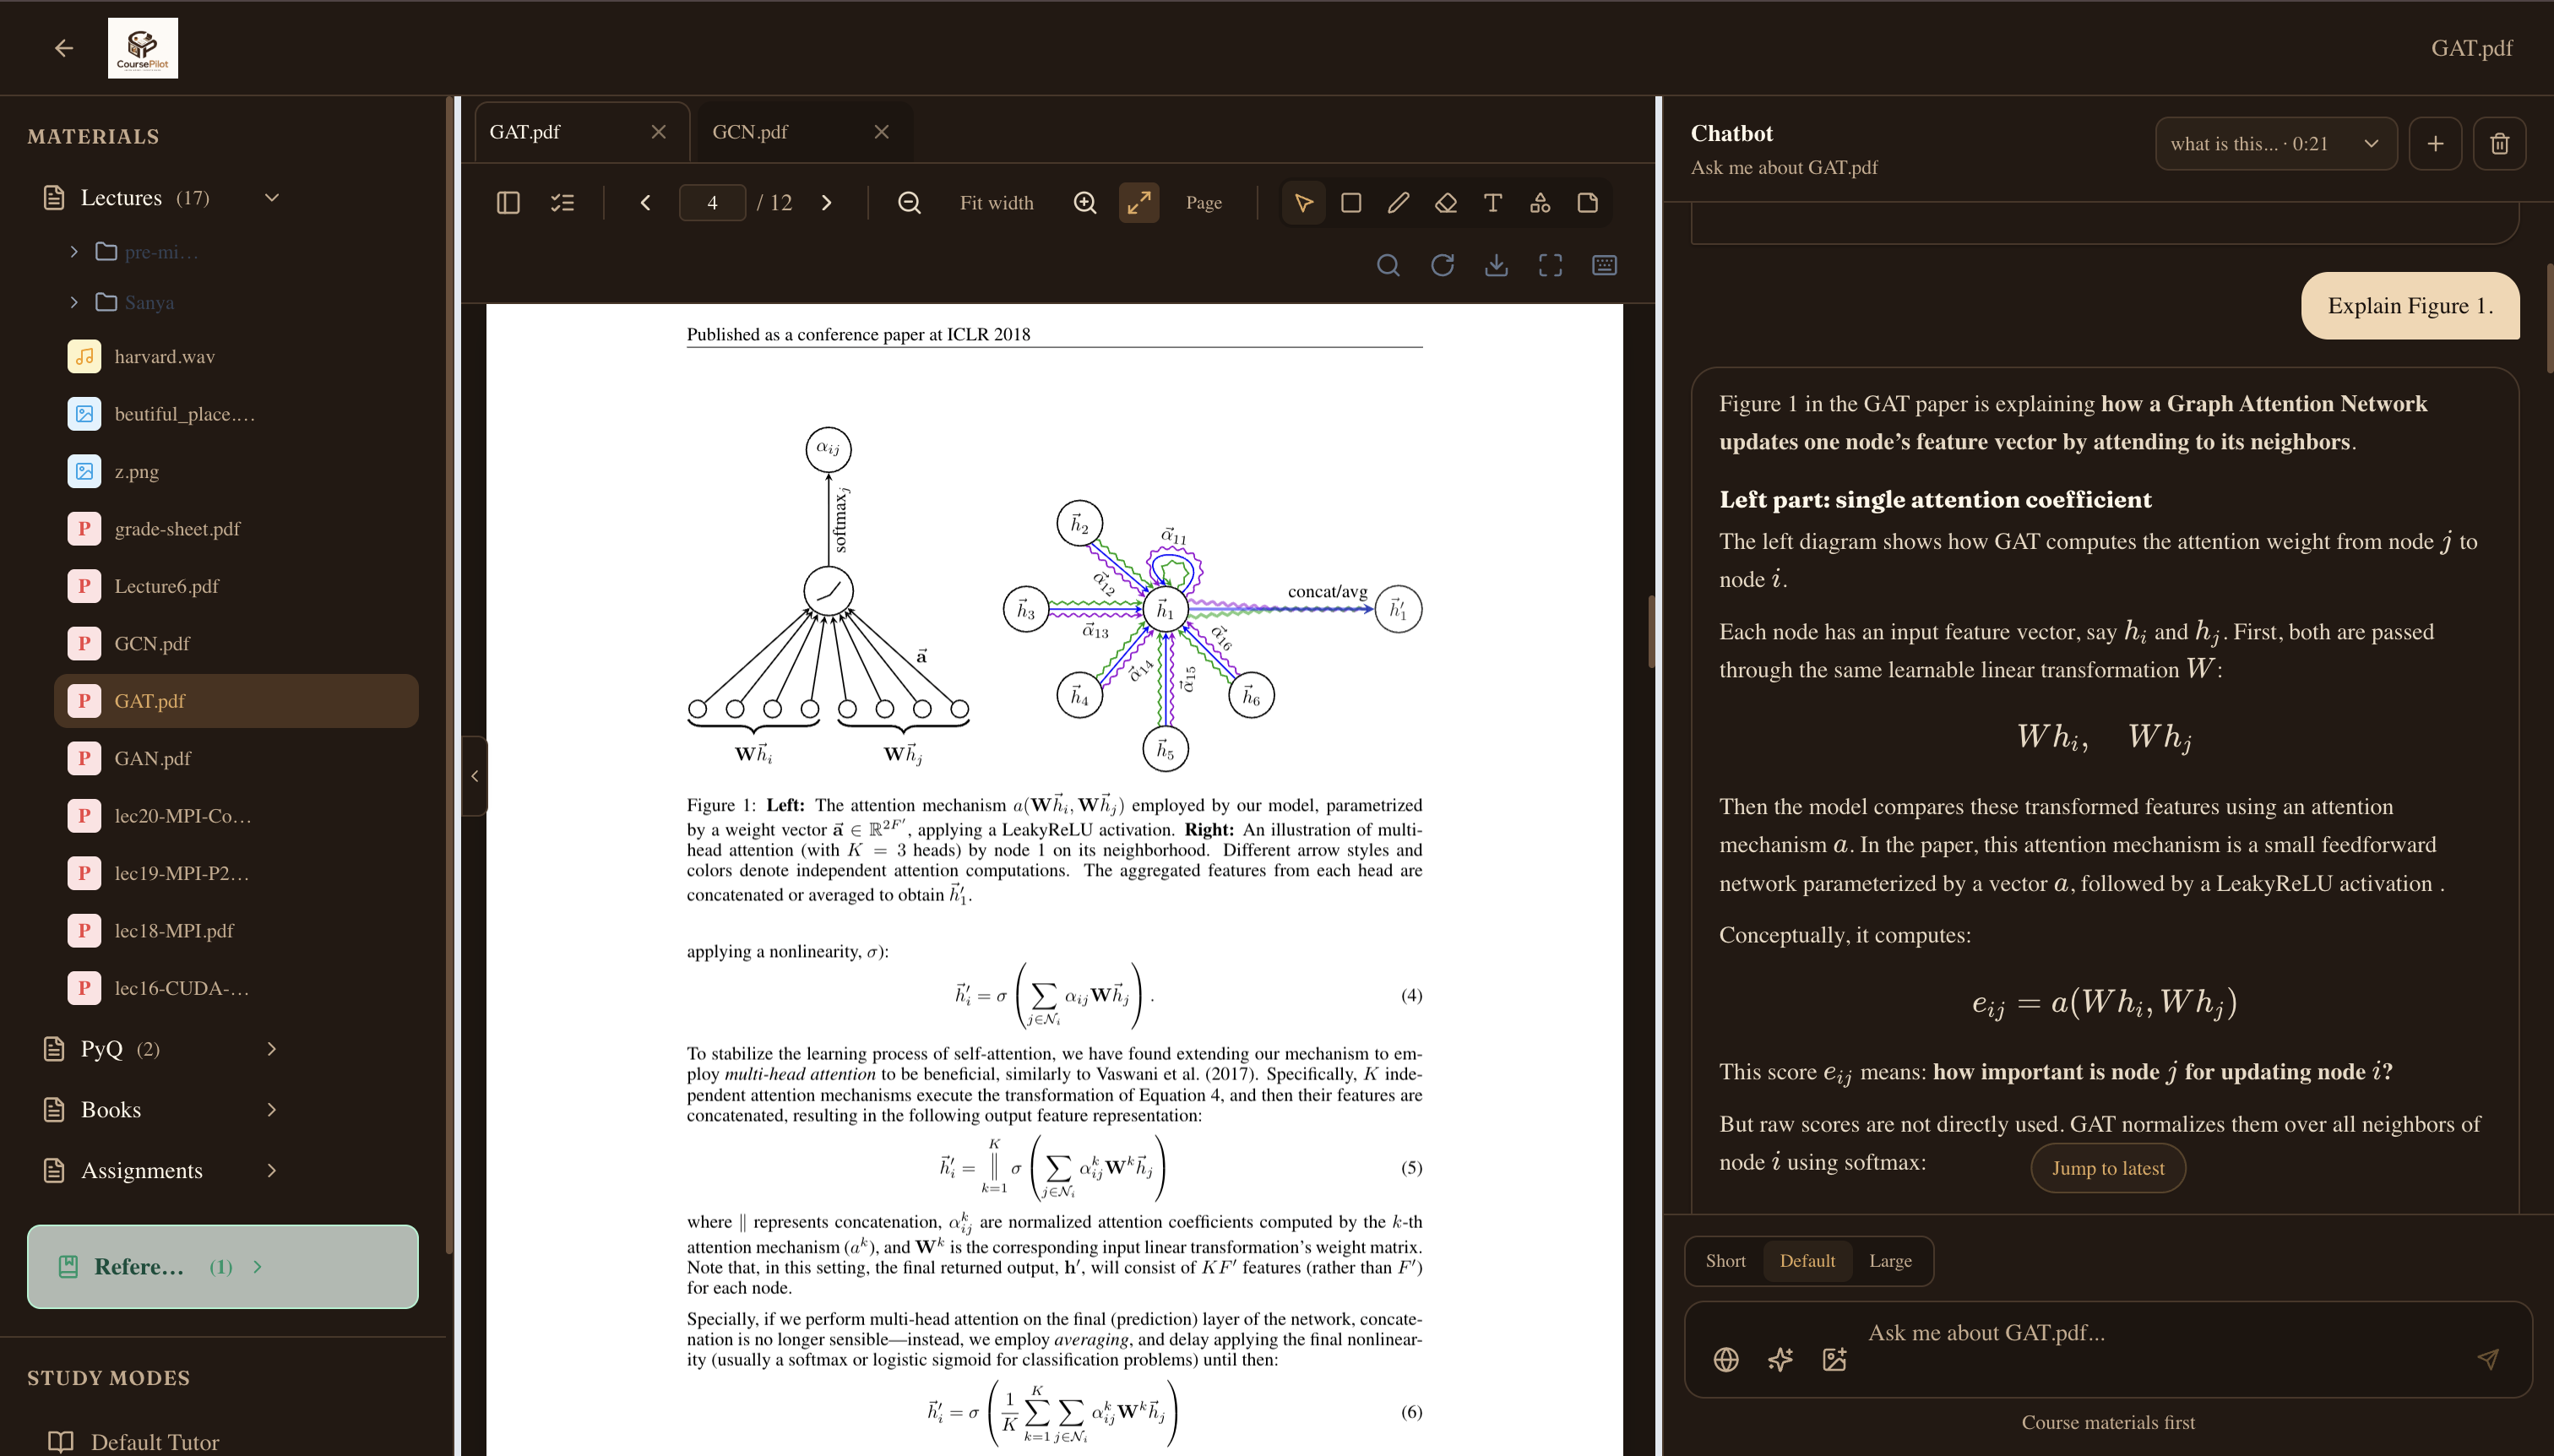This screenshot has width=2554, height=1456.
Task: Open keyboard shortcuts icon
Action: coord(1605,265)
